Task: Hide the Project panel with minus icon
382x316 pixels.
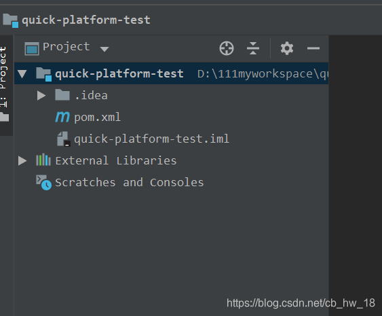Action: (x=313, y=48)
